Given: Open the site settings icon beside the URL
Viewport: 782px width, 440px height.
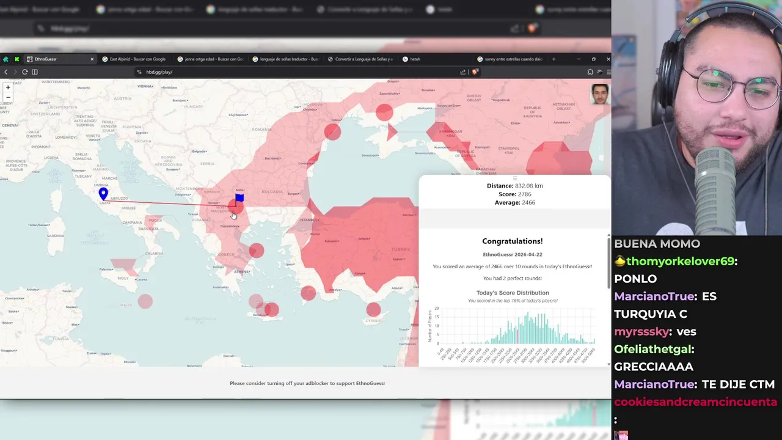Looking at the screenshot, I should [140, 72].
